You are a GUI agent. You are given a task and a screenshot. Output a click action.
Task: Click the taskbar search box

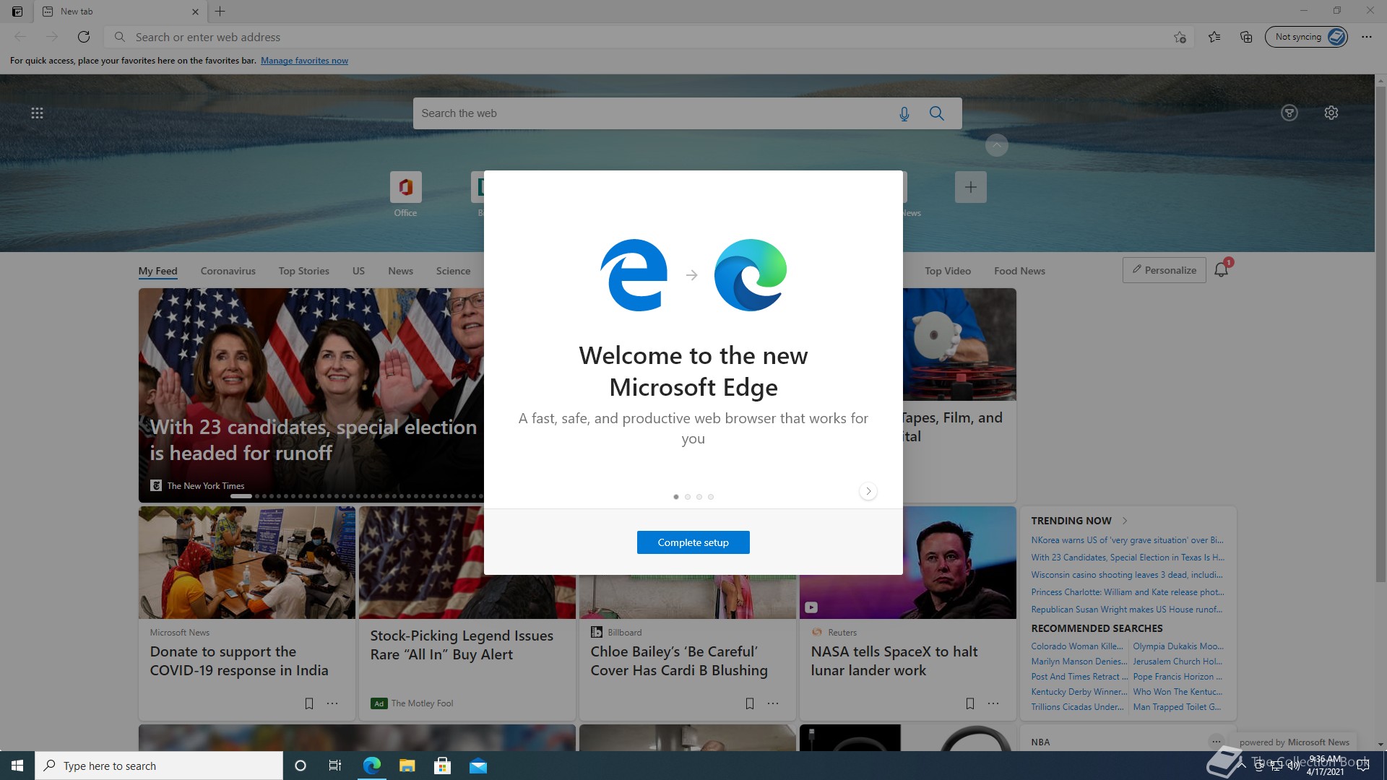(159, 766)
